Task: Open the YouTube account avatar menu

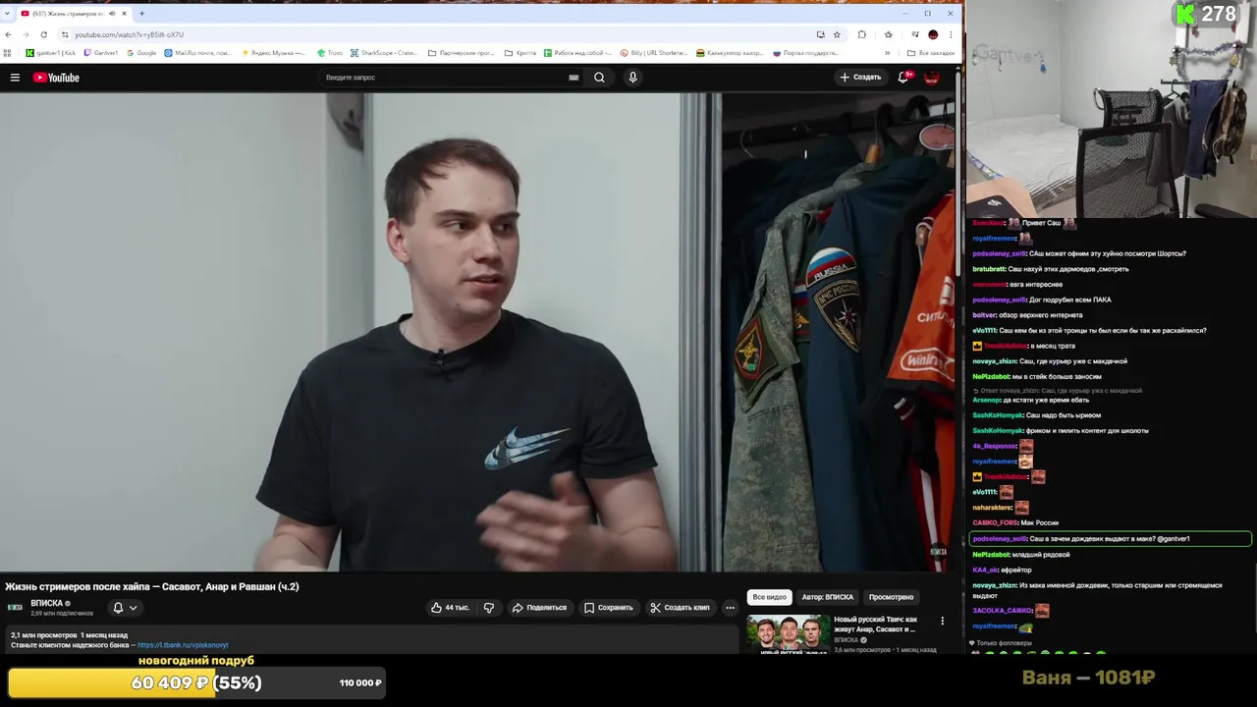Action: coord(932,77)
